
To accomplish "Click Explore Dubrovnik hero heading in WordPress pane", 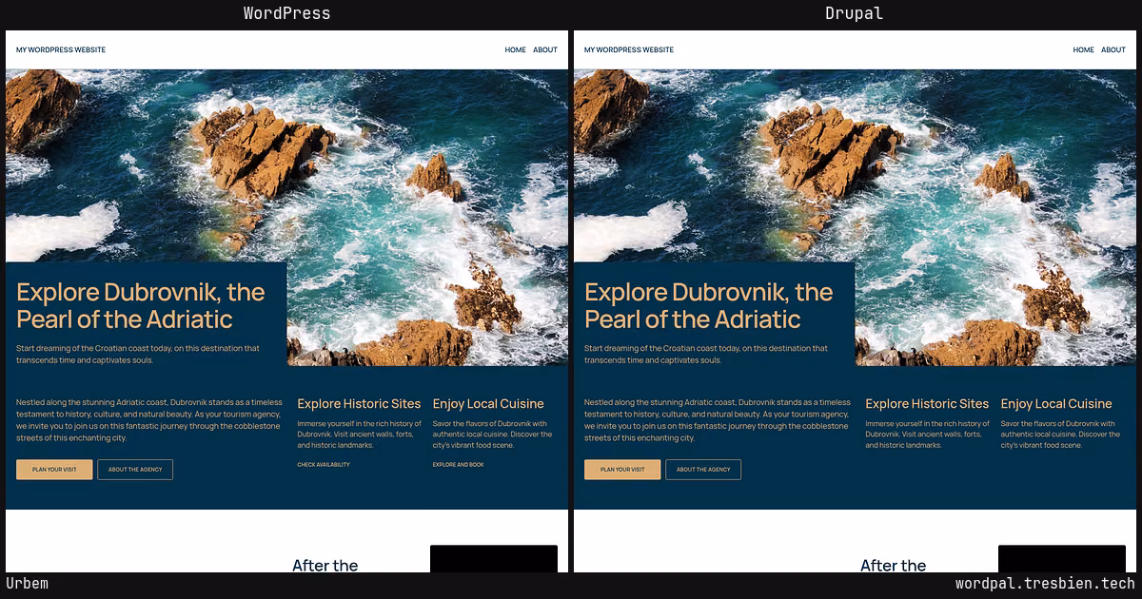I will point(141,305).
